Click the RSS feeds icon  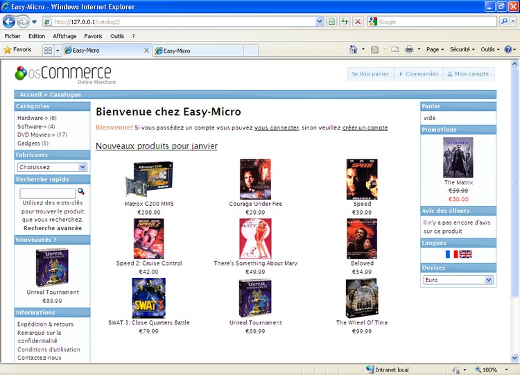click(374, 50)
